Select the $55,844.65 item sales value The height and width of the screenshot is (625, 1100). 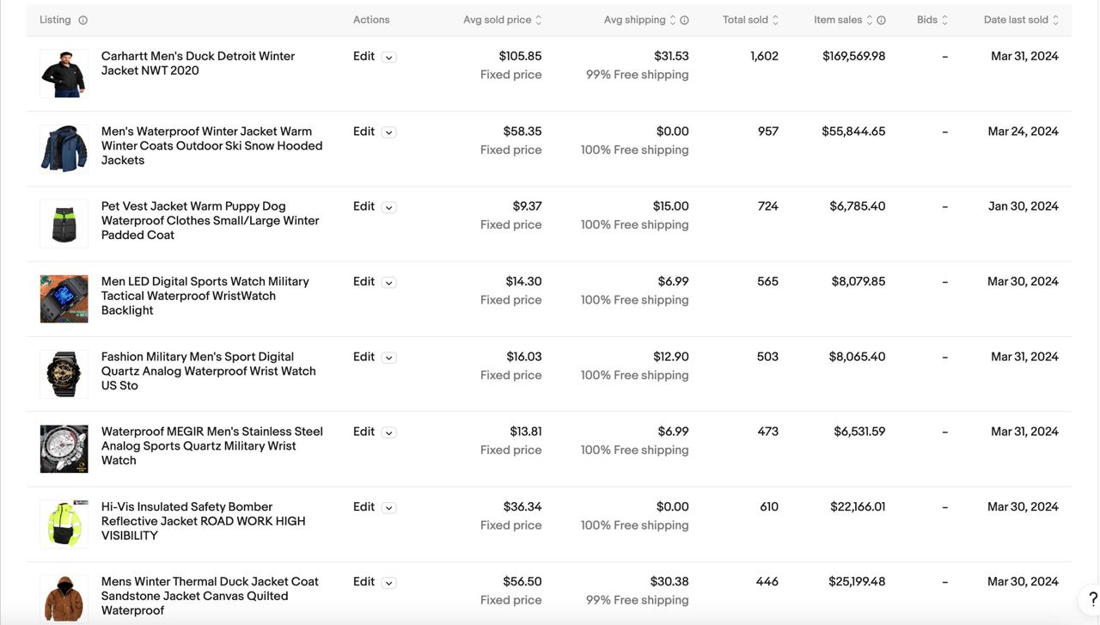(853, 132)
